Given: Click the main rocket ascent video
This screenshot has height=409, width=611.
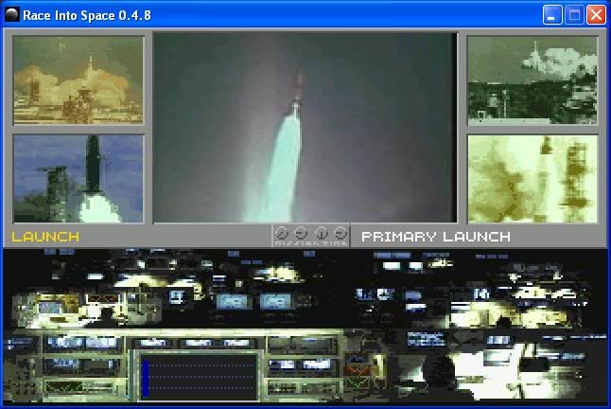Looking at the screenshot, I should 305,128.
